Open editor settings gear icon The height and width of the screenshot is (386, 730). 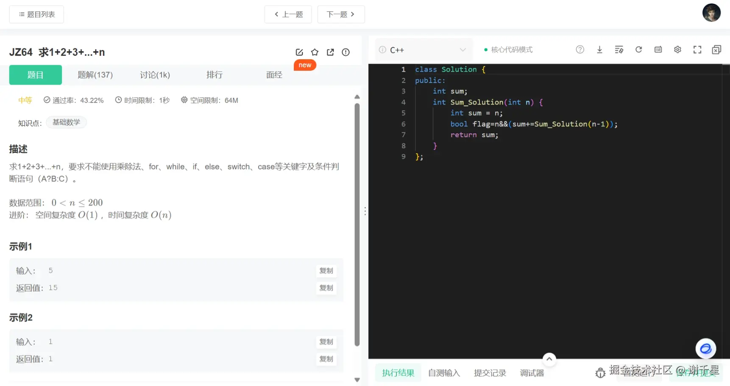point(677,50)
